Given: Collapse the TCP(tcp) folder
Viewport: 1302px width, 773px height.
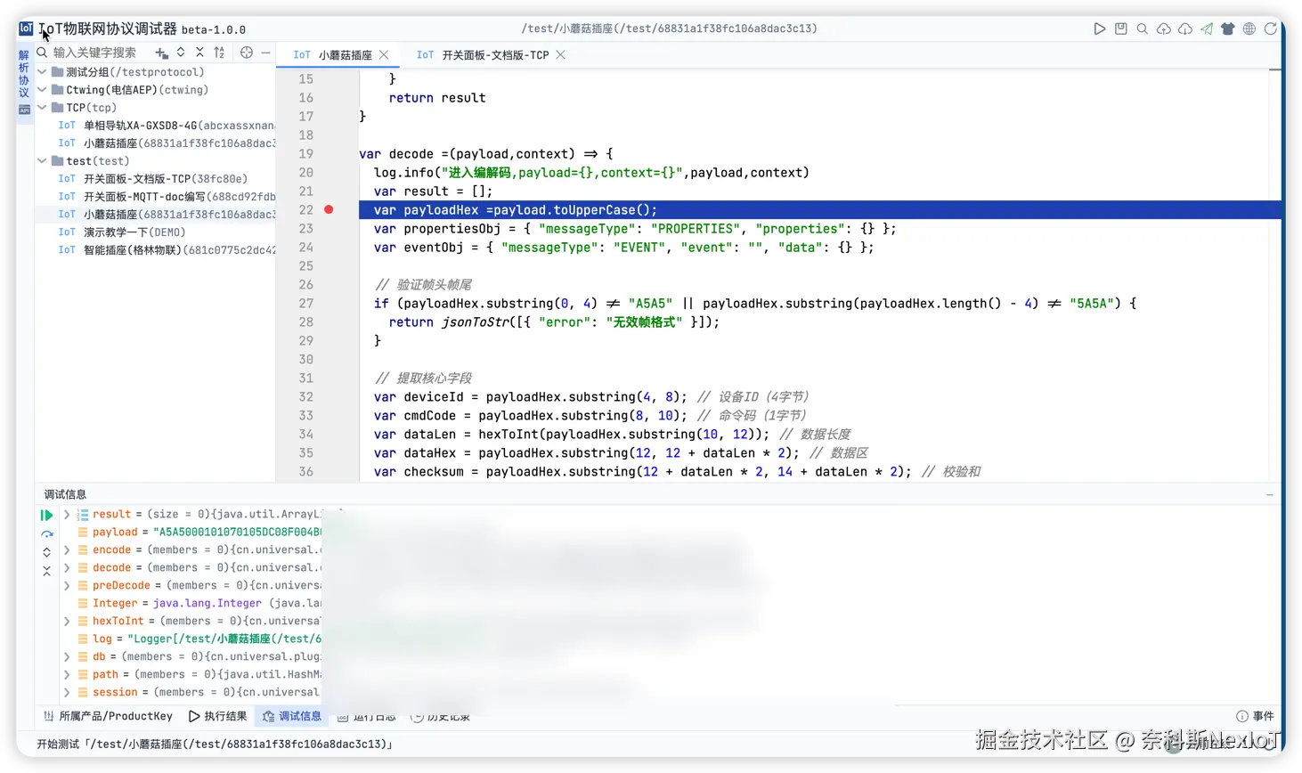Looking at the screenshot, I should tap(42, 108).
